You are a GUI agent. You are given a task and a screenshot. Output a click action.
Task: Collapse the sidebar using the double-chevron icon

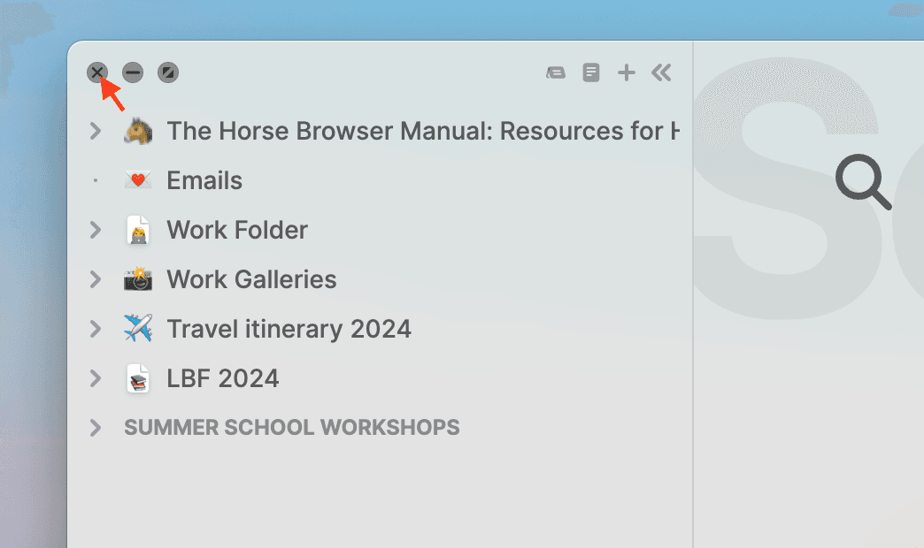point(661,72)
